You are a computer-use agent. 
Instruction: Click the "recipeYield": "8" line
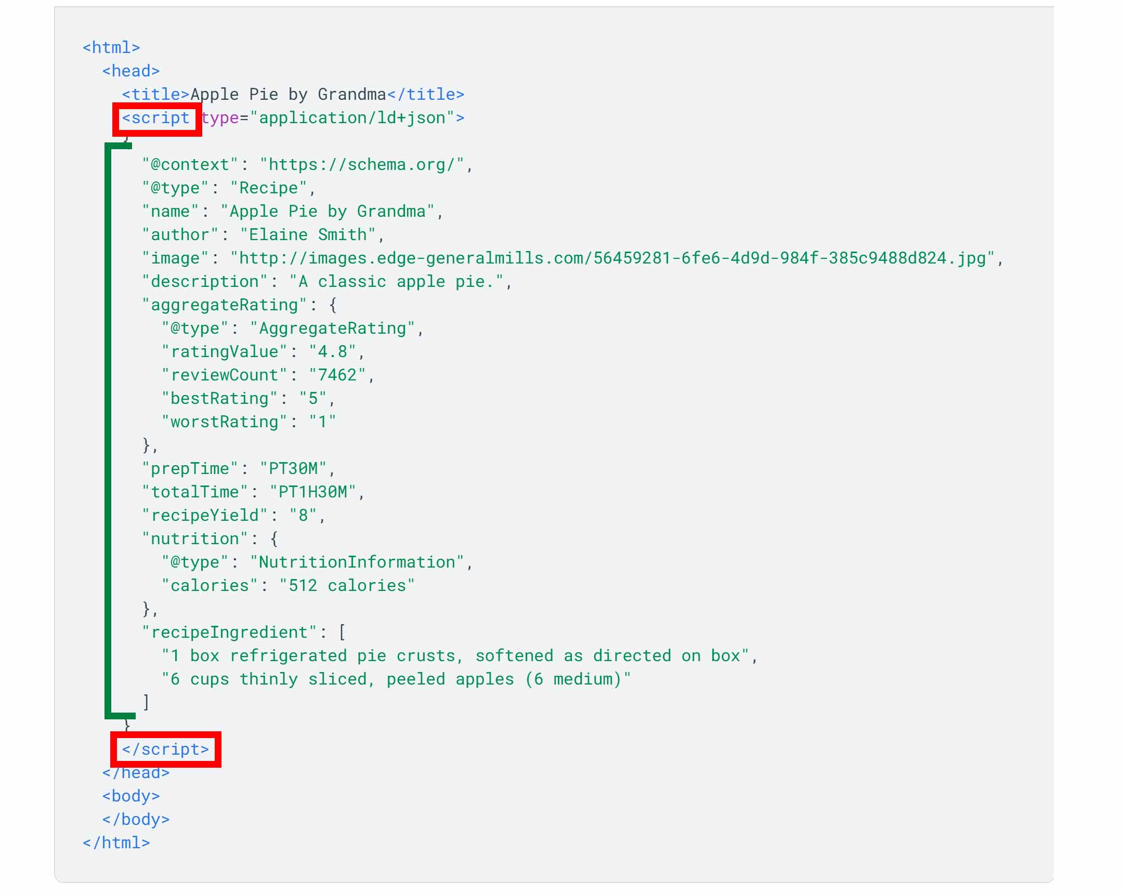pyautogui.click(x=234, y=517)
